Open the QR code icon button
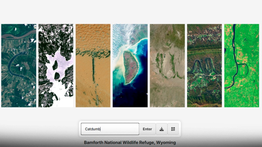 [173, 129]
